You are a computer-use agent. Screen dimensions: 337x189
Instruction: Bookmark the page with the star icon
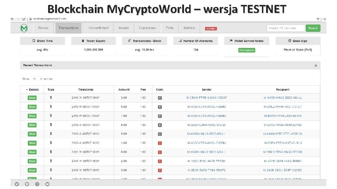pyautogui.click(x=318, y=19)
